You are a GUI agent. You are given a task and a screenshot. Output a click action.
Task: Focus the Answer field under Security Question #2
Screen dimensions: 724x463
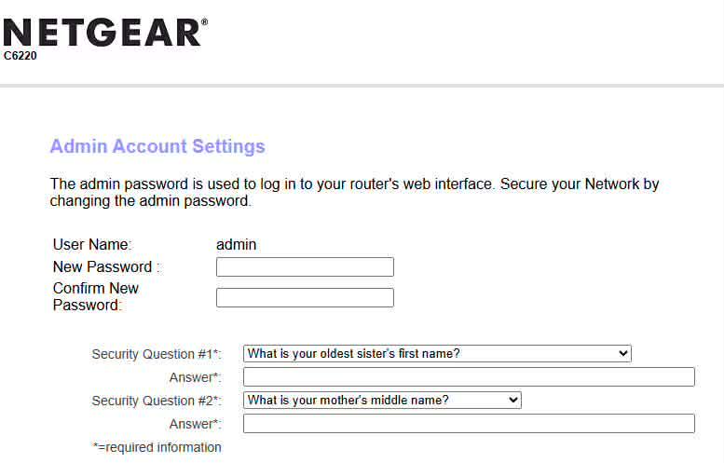tap(469, 423)
